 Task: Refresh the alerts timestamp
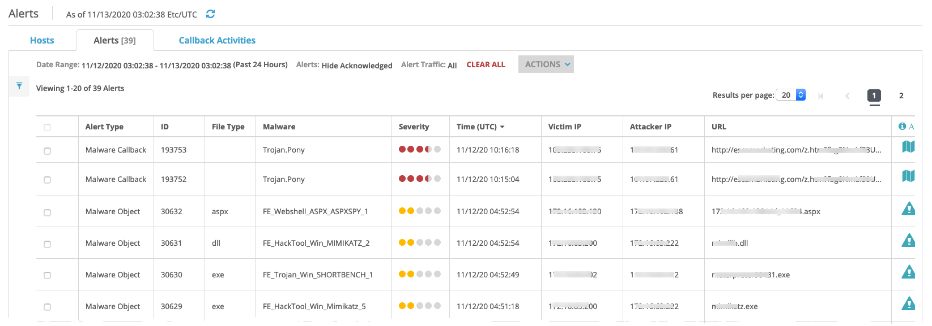click(x=210, y=14)
